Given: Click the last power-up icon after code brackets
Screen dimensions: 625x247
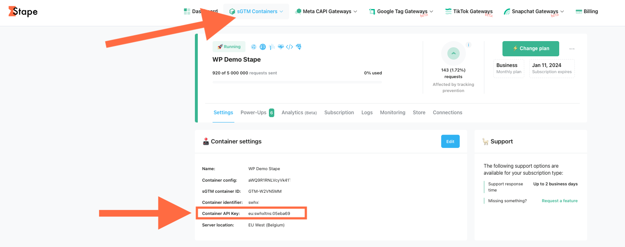Looking at the screenshot, I should (x=299, y=47).
